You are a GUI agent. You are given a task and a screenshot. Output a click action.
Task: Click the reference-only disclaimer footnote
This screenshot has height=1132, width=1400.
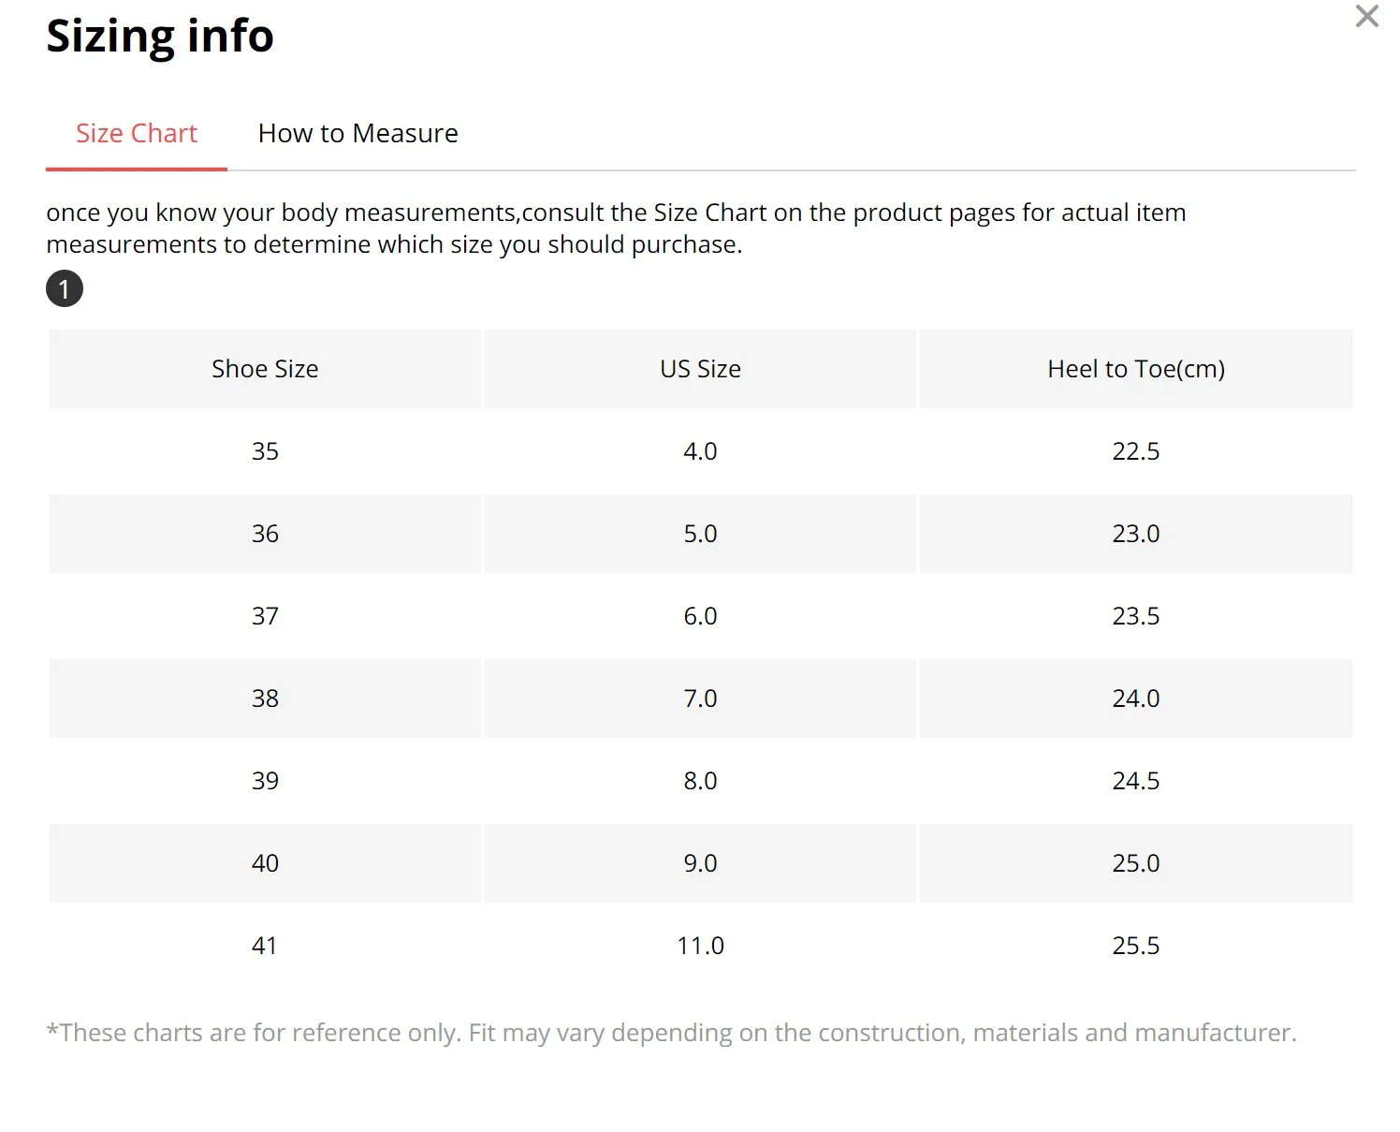click(x=671, y=1033)
